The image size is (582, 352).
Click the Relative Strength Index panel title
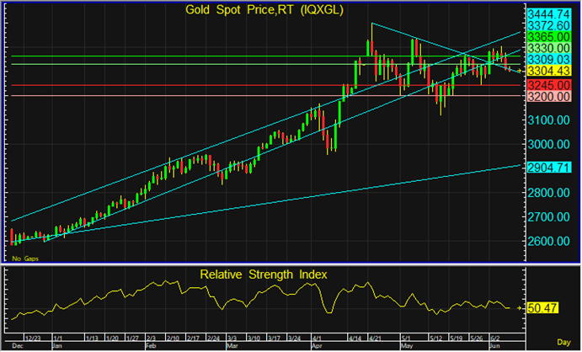264,275
